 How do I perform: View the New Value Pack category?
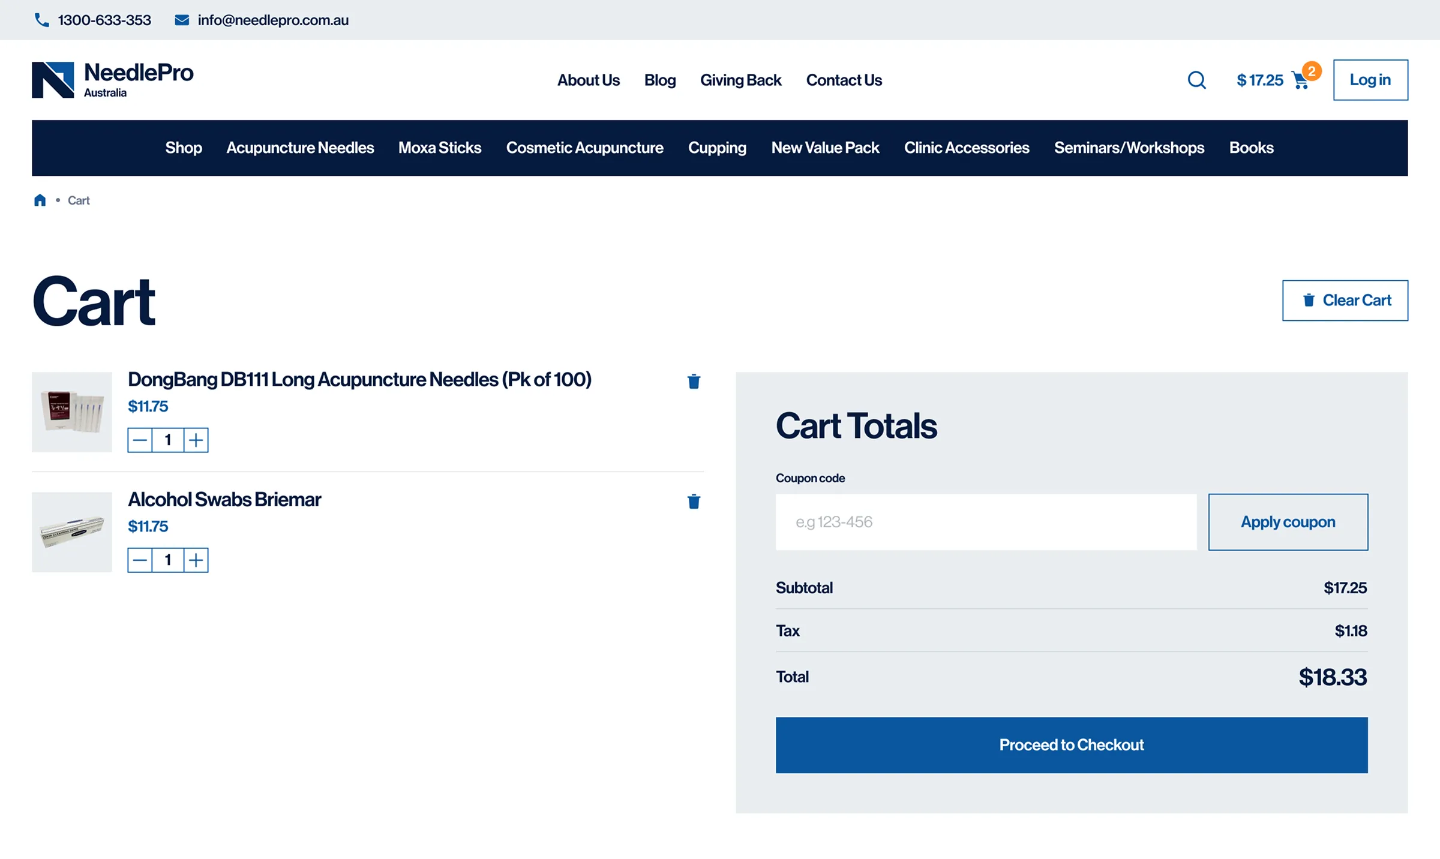coord(825,148)
